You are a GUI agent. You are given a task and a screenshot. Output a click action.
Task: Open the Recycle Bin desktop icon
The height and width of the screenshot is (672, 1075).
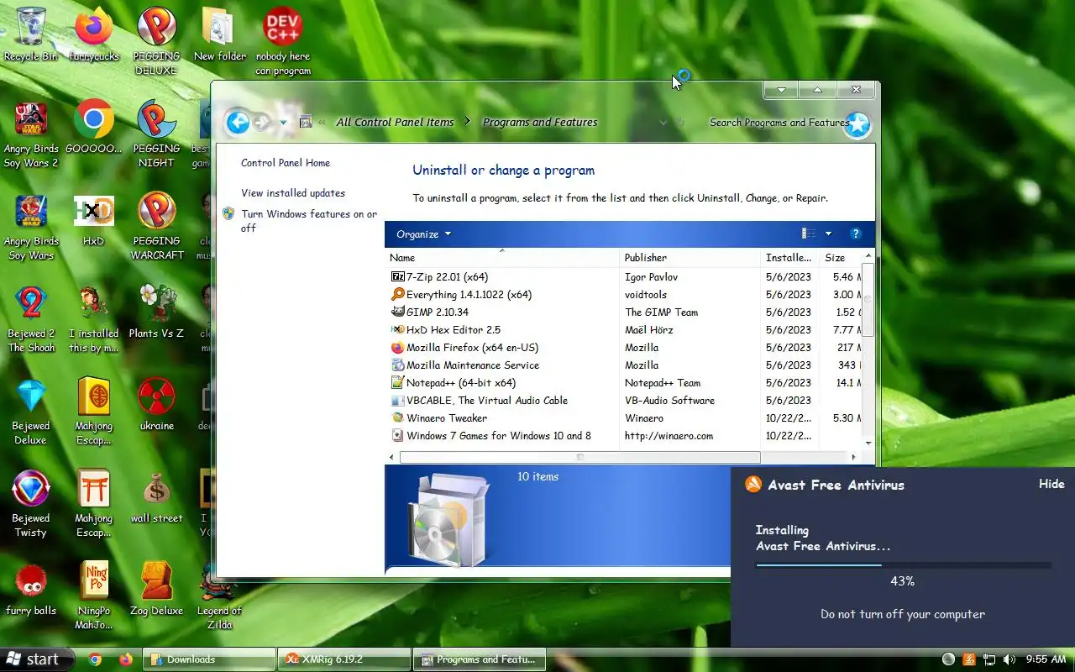click(x=31, y=35)
